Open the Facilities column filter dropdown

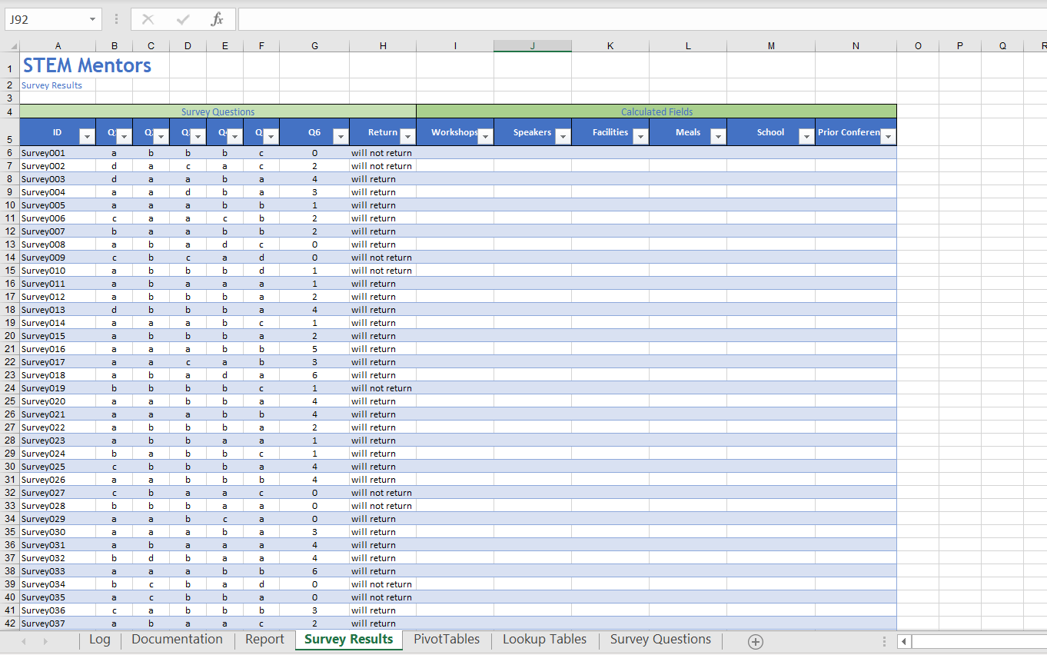pyautogui.click(x=640, y=137)
